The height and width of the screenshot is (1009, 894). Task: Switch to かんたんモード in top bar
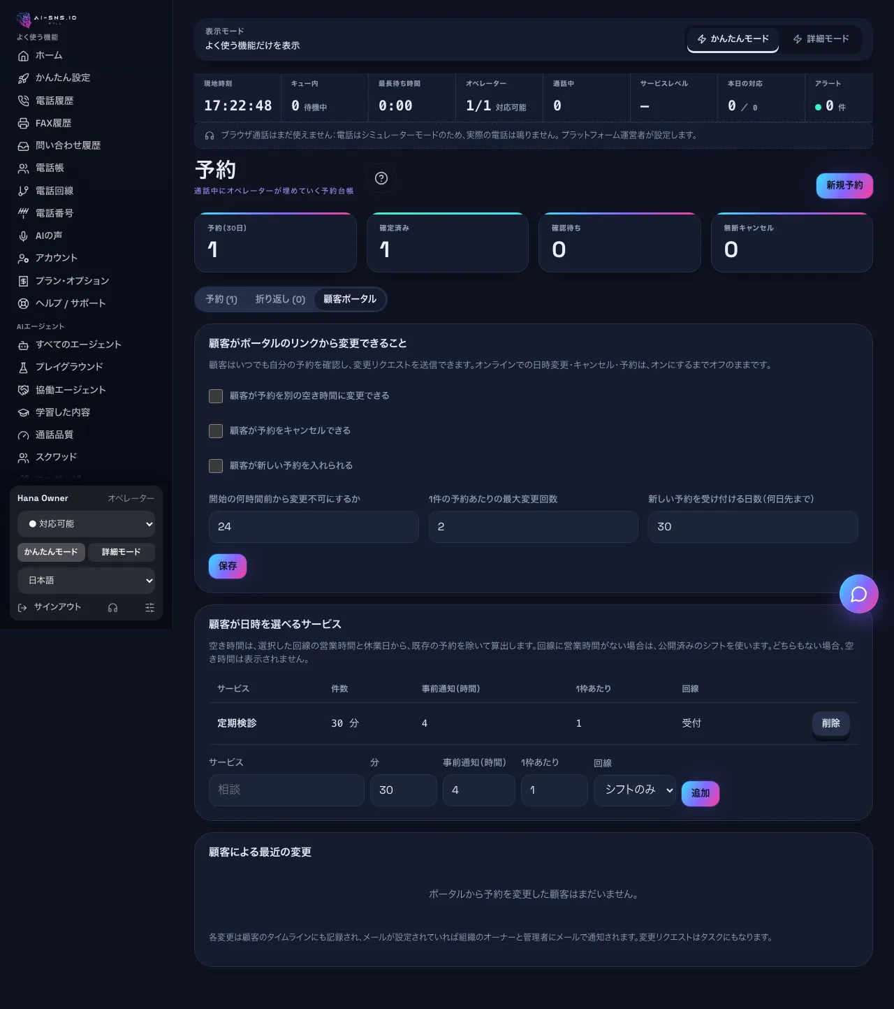(733, 39)
